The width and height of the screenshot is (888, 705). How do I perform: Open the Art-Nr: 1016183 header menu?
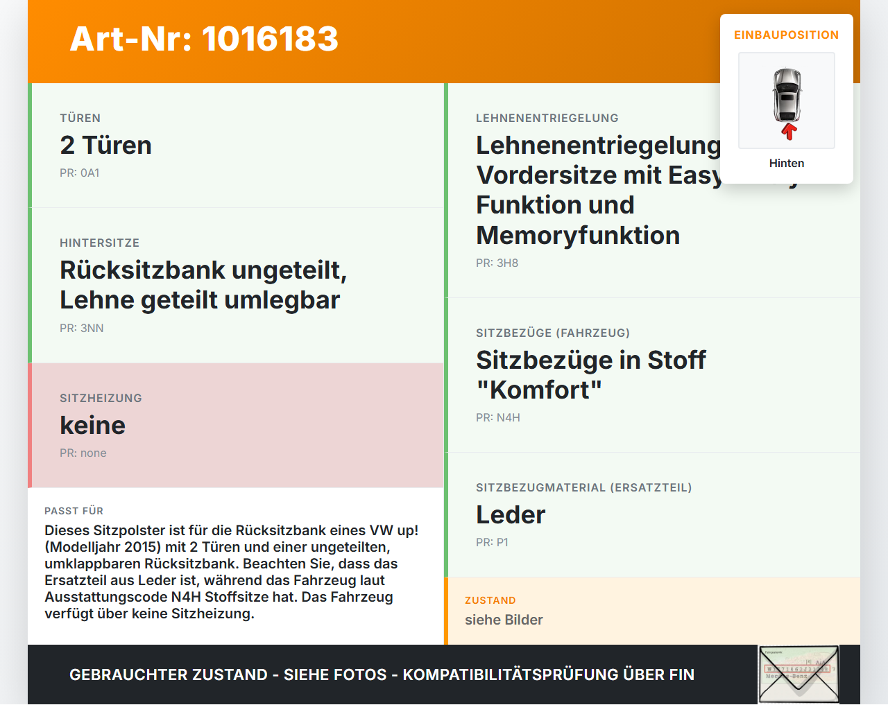[204, 40]
